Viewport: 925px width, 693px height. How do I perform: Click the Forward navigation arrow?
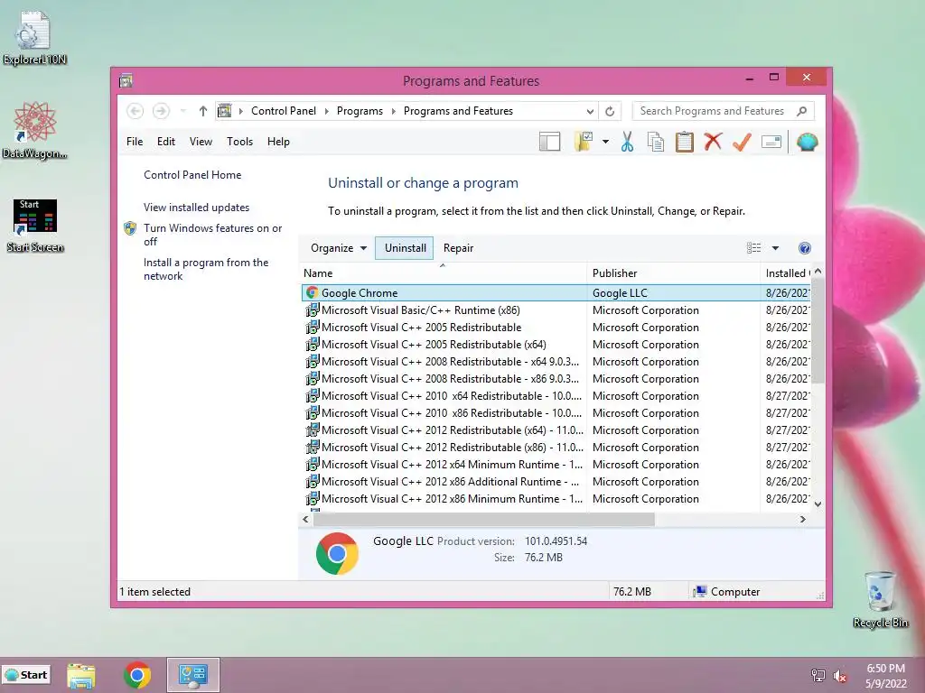click(161, 111)
